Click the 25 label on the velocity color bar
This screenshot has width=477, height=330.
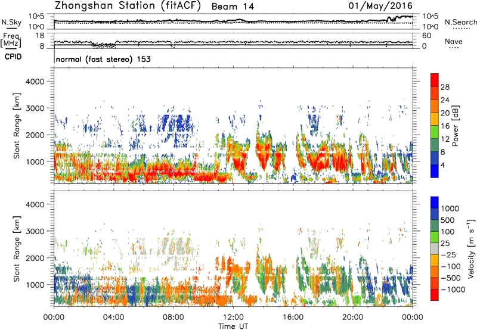click(445, 244)
